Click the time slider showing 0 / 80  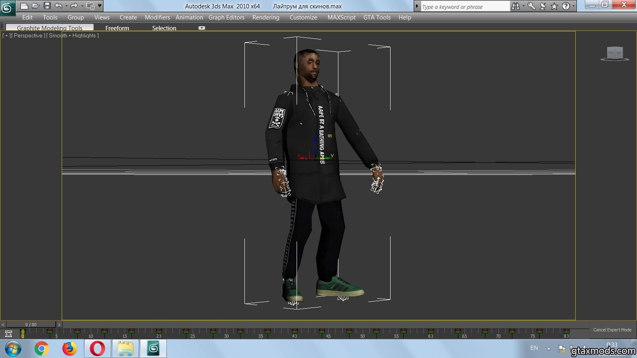(x=31, y=325)
